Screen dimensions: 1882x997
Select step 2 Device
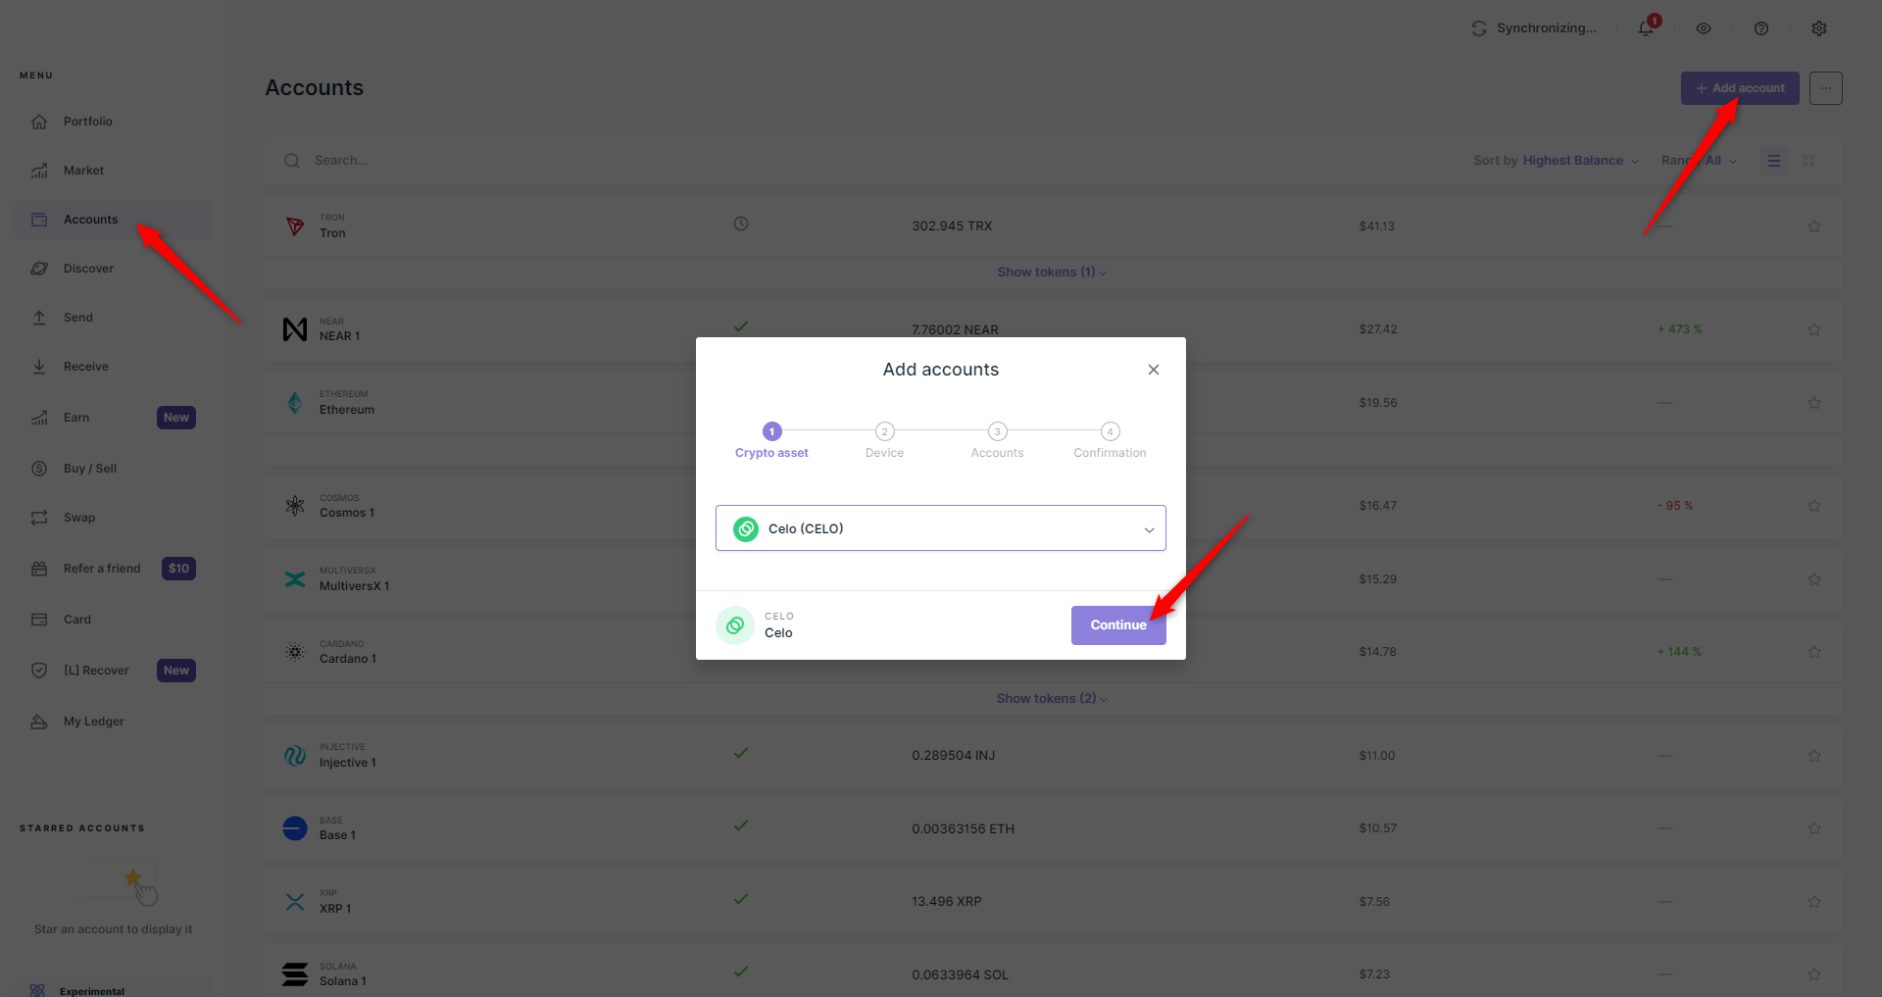pos(884,440)
